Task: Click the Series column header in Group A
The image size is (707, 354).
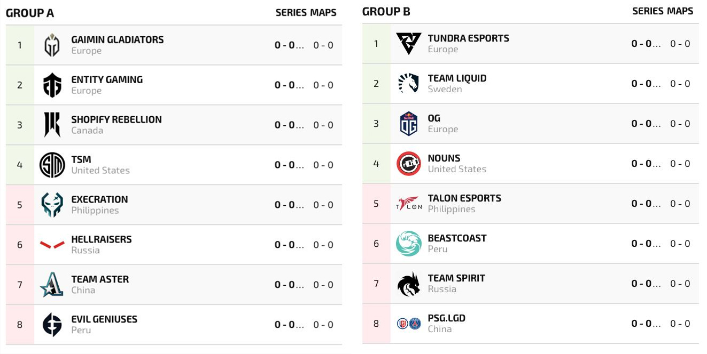Action: click(x=291, y=13)
